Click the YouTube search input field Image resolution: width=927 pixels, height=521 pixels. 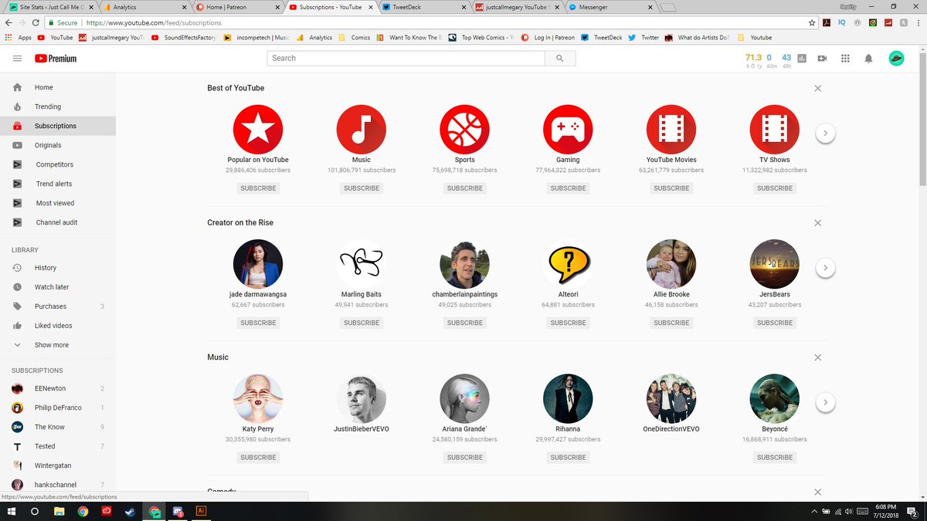pyautogui.click(x=406, y=58)
